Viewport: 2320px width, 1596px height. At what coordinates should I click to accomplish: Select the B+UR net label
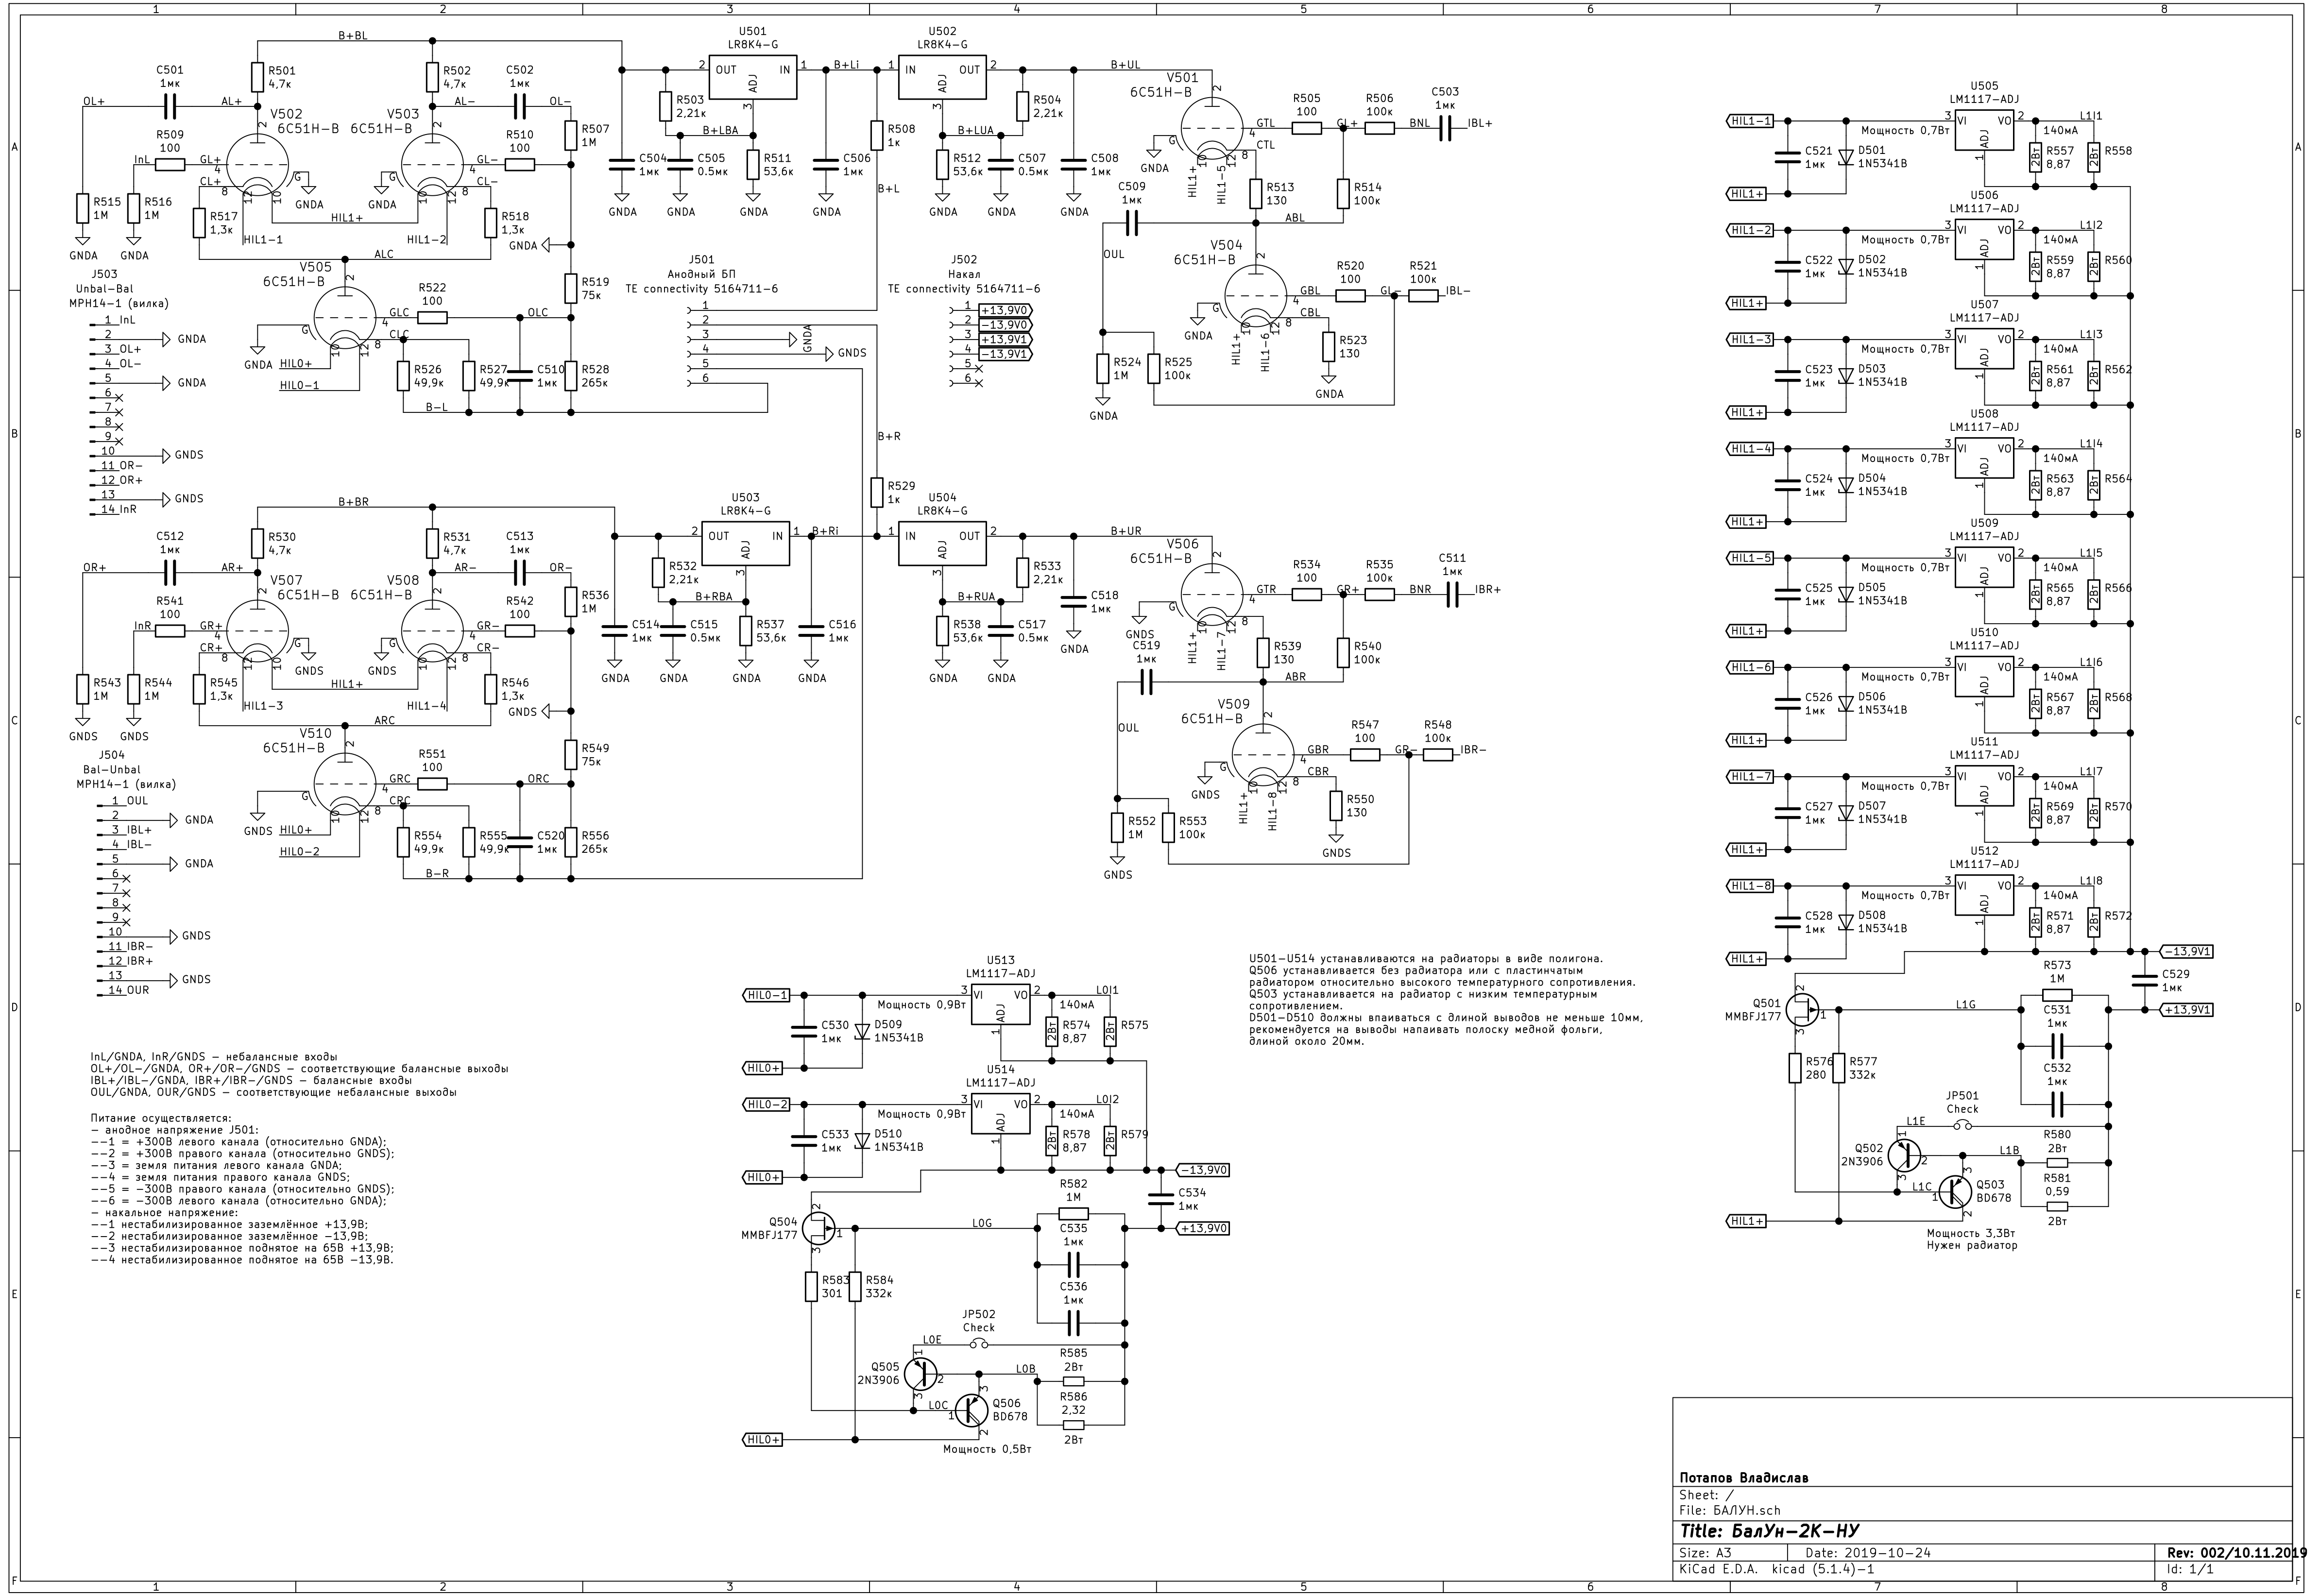1125,531
